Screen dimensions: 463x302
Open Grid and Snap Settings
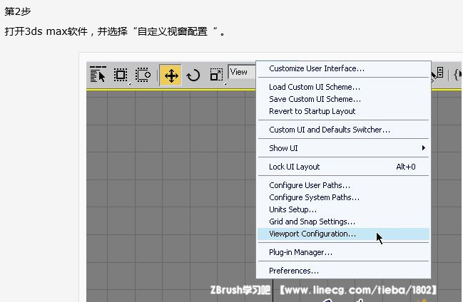pyautogui.click(x=343, y=222)
